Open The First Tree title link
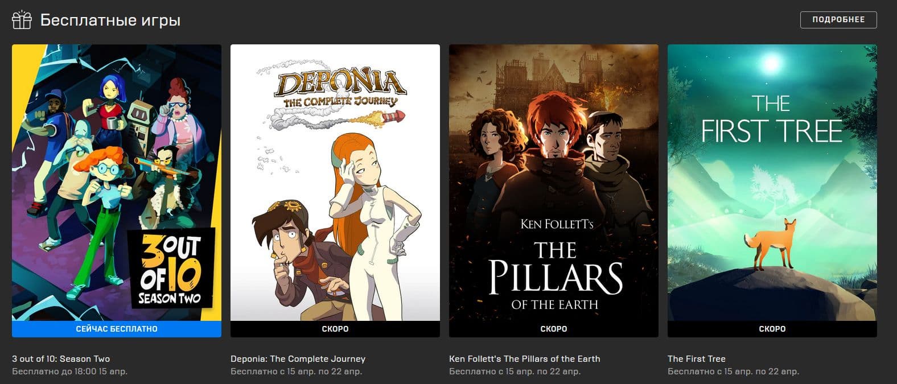This screenshot has width=897, height=384. pyautogui.click(x=697, y=359)
